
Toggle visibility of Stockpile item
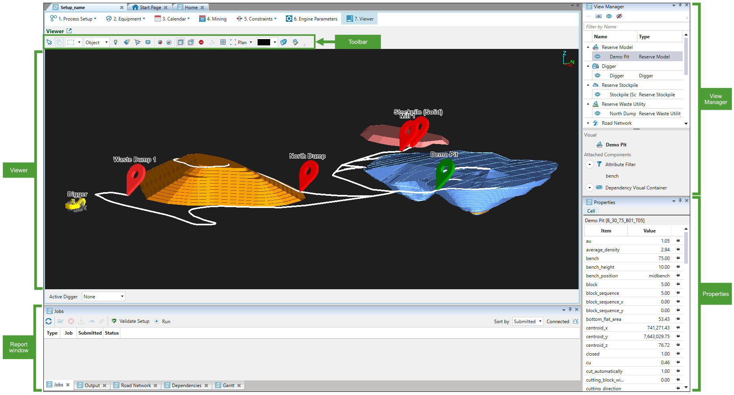[598, 94]
